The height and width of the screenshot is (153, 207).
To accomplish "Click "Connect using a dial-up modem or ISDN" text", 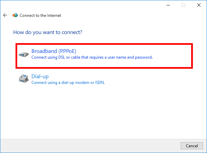I will point(68,83).
